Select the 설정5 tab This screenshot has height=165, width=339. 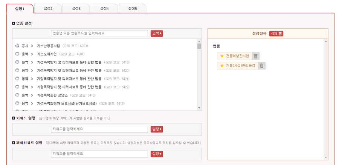[132, 8]
